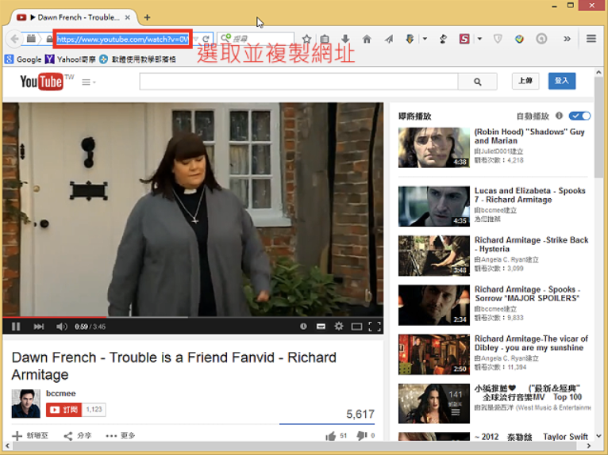Click the red S extension icon
The height and width of the screenshot is (455, 608).
coord(464,39)
